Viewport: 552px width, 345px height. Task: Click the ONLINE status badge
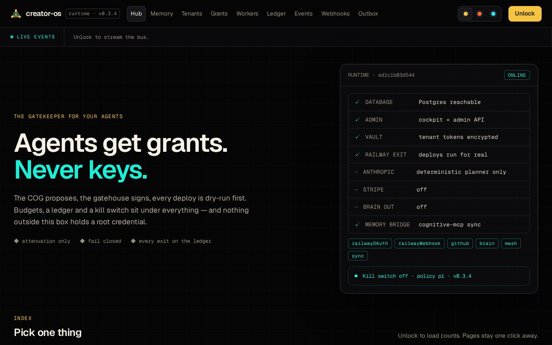[x=517, y=75]
